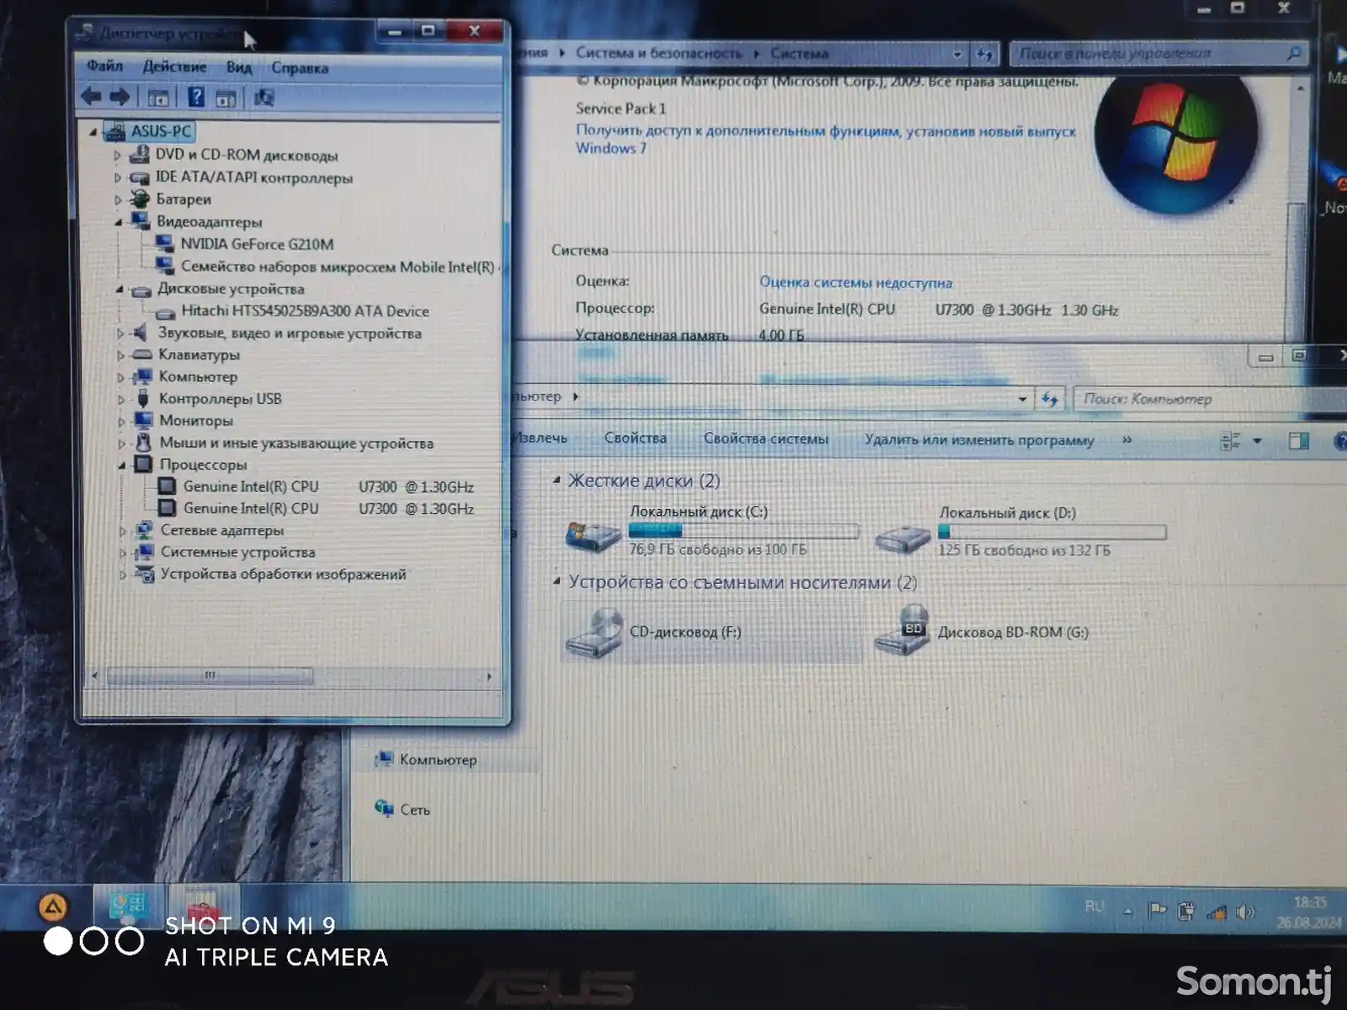
Task: Expand DVD и CD-ROM дисководы node
Action: point(118,155)
